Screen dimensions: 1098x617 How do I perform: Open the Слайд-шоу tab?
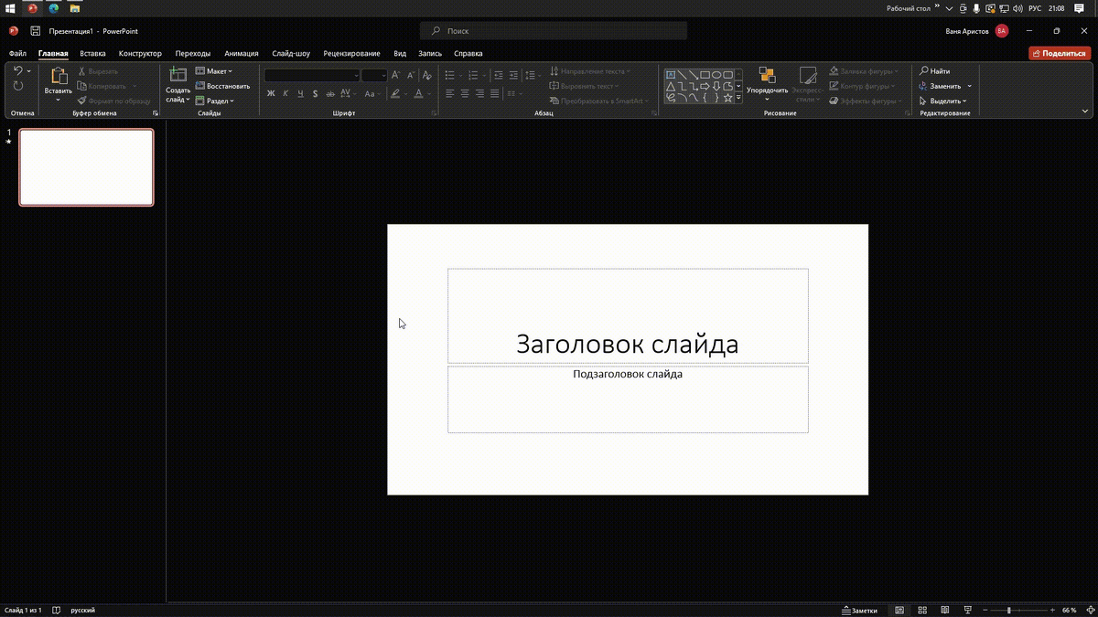click(291, 54)
